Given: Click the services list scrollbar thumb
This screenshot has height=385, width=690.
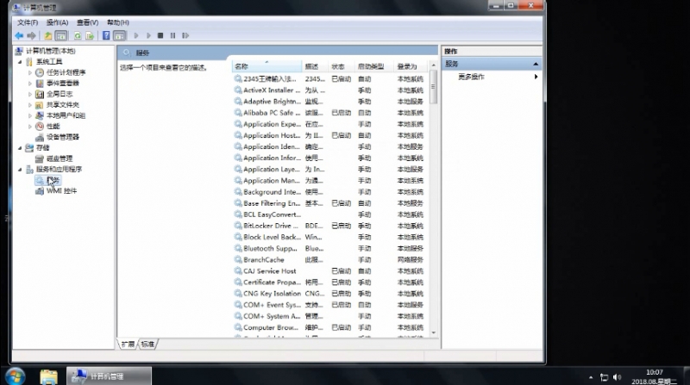Looking at the screenshot, I should click(x=434, y=87).
